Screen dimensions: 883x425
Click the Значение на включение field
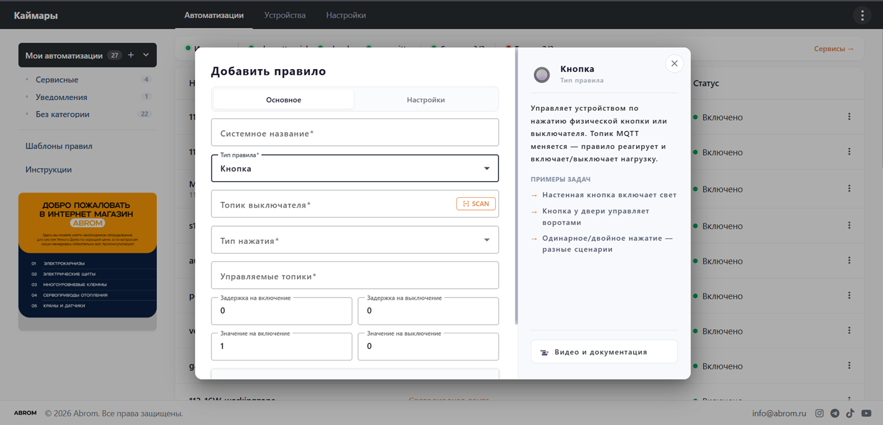[282, 347]
